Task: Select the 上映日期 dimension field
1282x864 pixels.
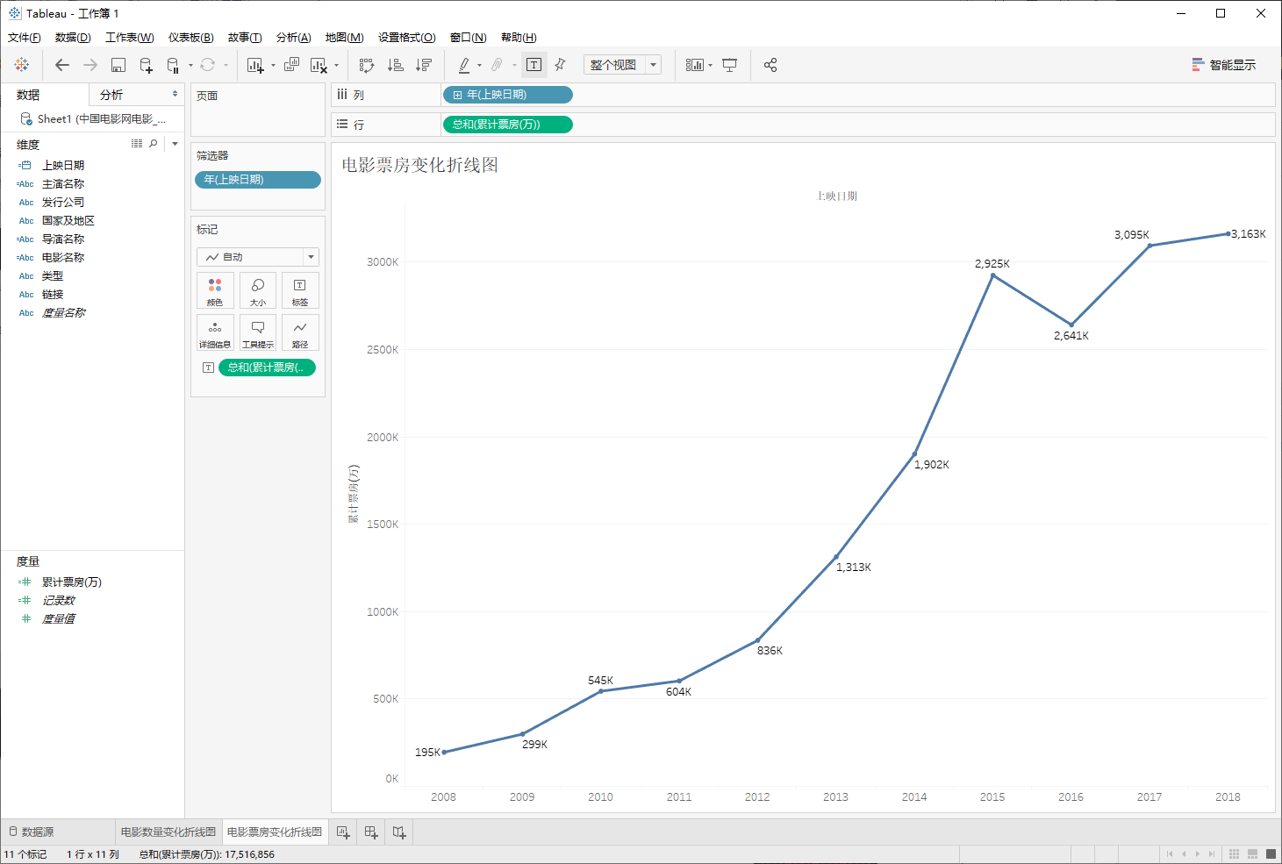Action: (x=63, y=165)
